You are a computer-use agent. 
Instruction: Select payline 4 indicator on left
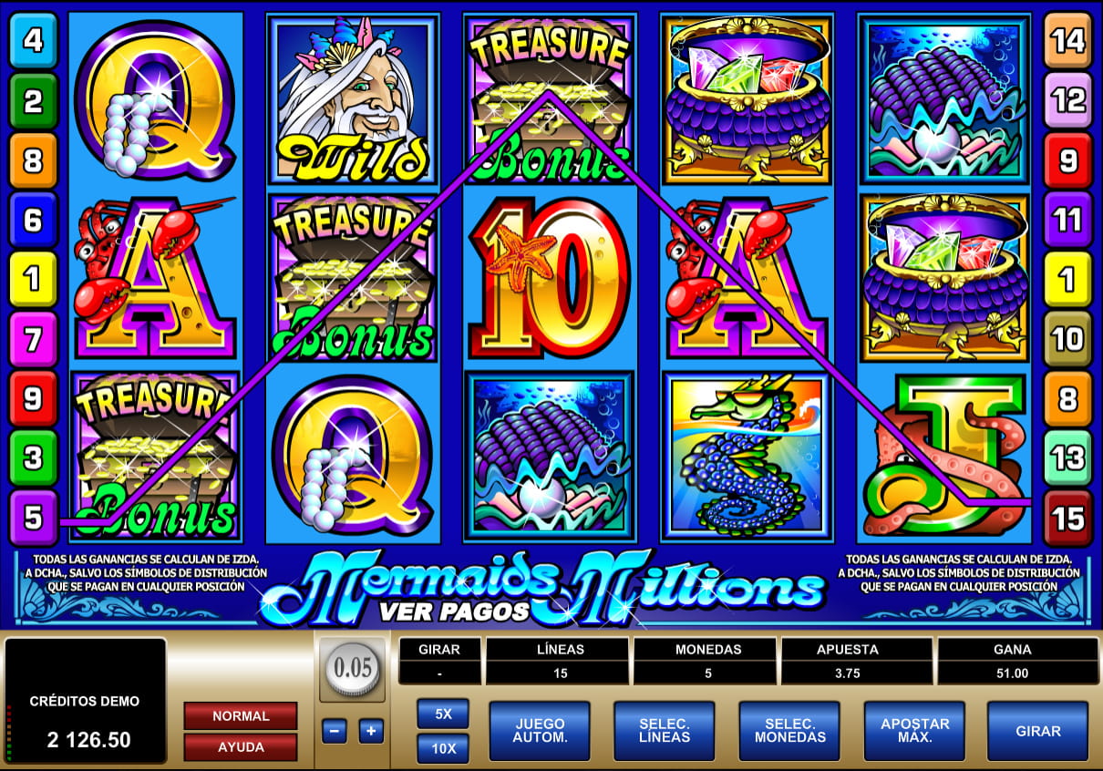pyautogui.click(x=33, y=41)
